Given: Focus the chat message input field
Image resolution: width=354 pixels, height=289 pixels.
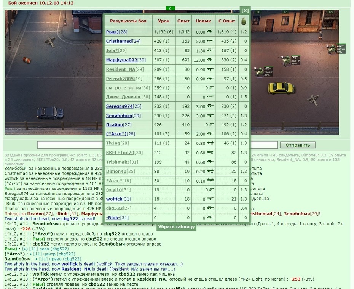Looking at the screenshot, I should point(157,145).
